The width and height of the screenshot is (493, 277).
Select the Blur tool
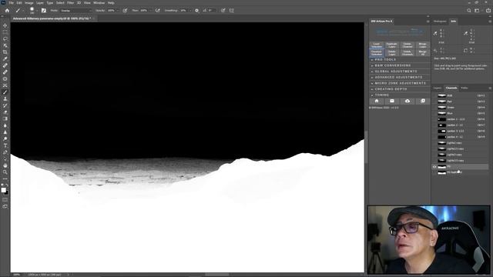point(5,125)
